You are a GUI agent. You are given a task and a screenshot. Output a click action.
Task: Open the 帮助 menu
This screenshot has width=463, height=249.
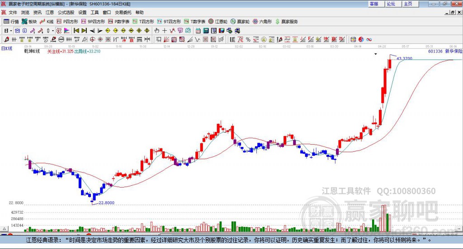click(139, 12)
